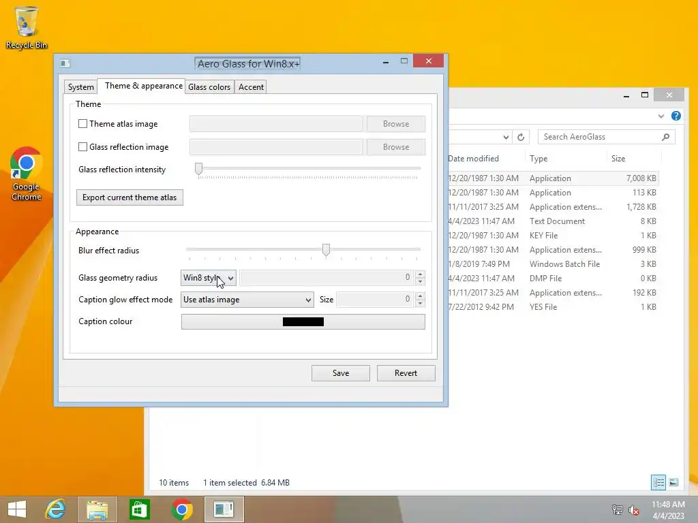698x523 pixels.
Task: Enable the Glass reflection image checkbox
Action: [82, 147]
